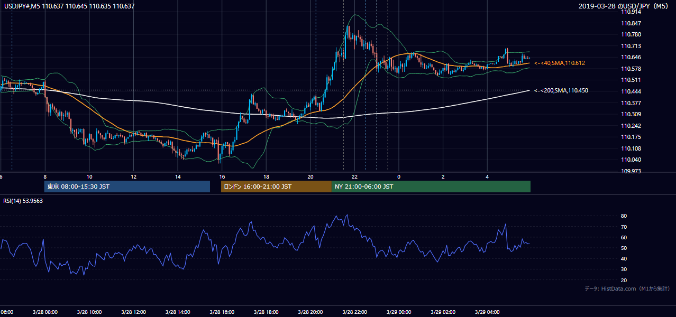This screenshot has width=676, height=317.
Task: Click the 3/28 12:00 bottom time label
Action: [133, 312]
